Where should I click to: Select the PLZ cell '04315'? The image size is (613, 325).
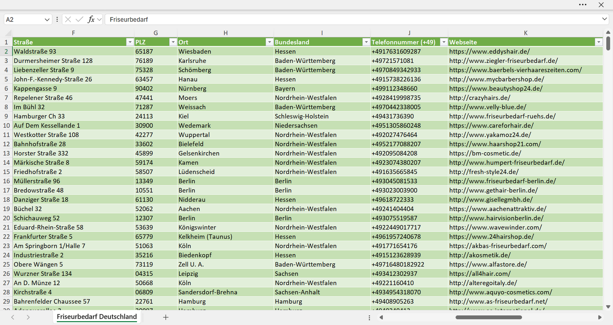tap(156, 274)
